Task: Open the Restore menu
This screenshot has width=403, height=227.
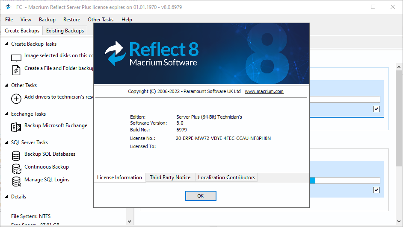Action: click(x=71, y=20)
